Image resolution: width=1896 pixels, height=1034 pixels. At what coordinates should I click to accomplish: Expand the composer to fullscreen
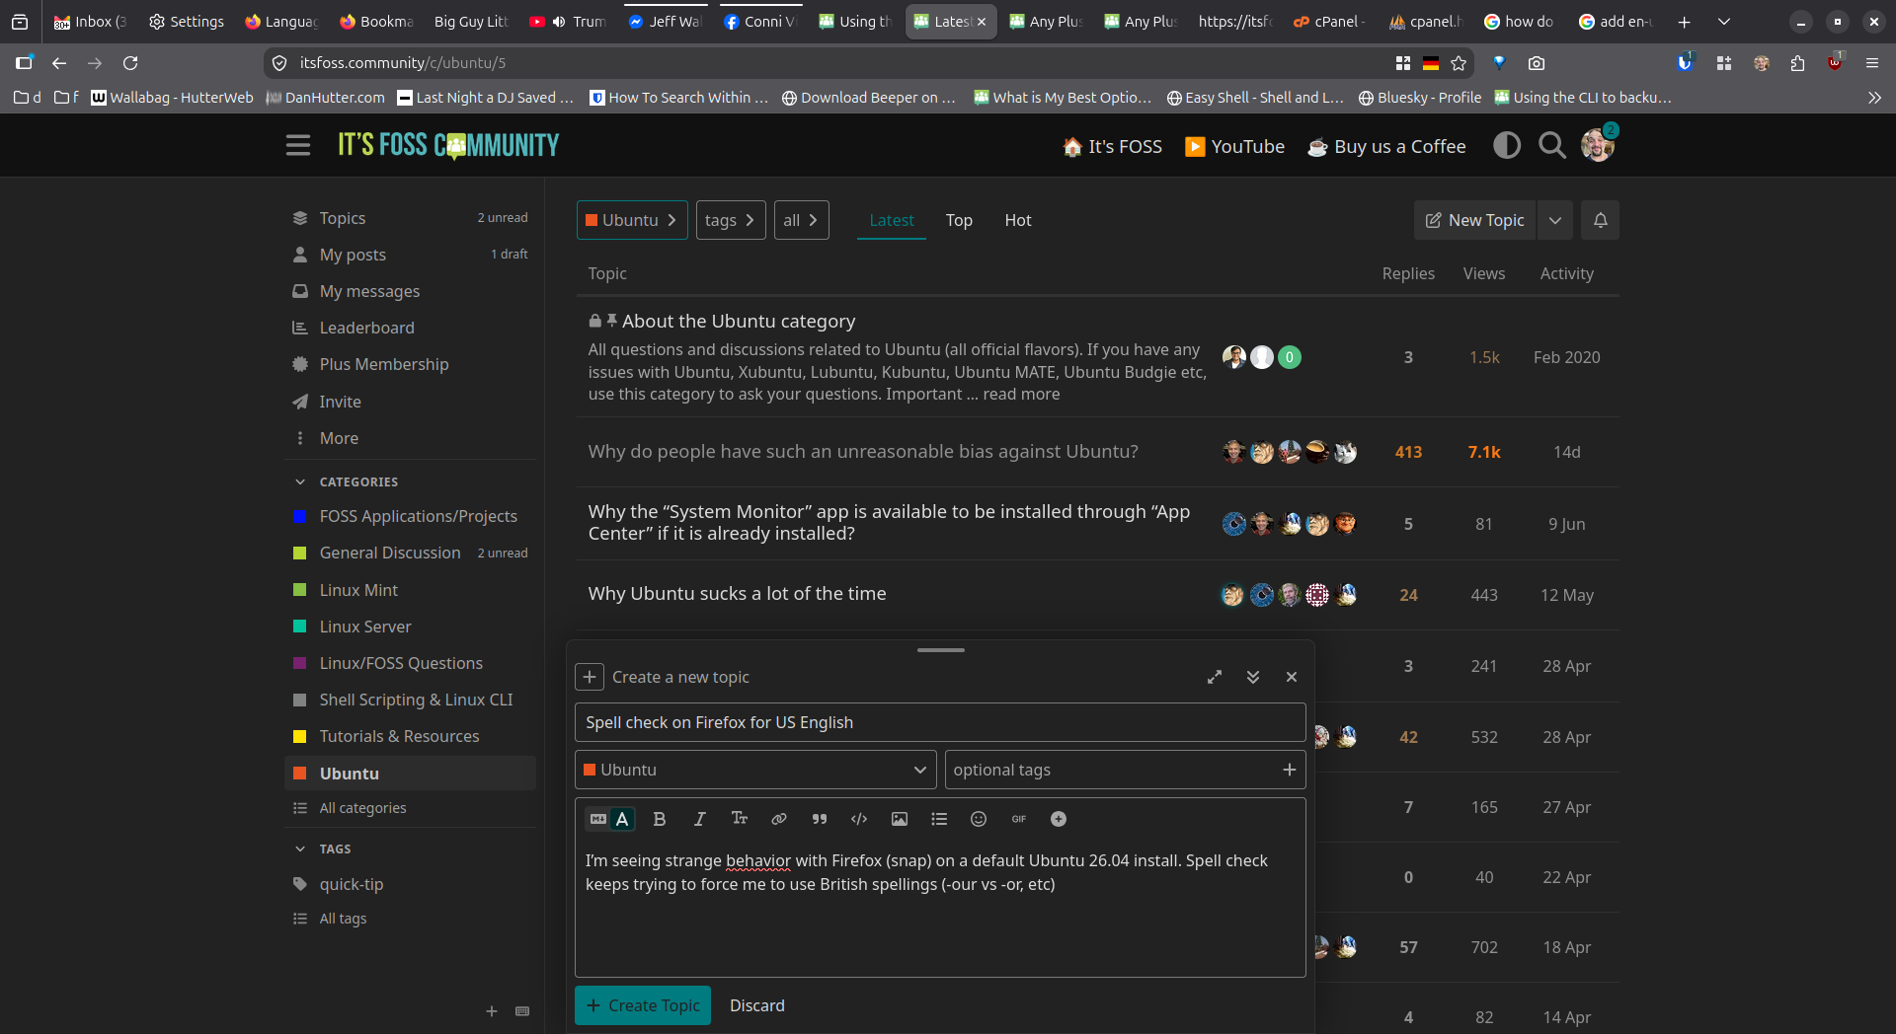point(1215,677)
